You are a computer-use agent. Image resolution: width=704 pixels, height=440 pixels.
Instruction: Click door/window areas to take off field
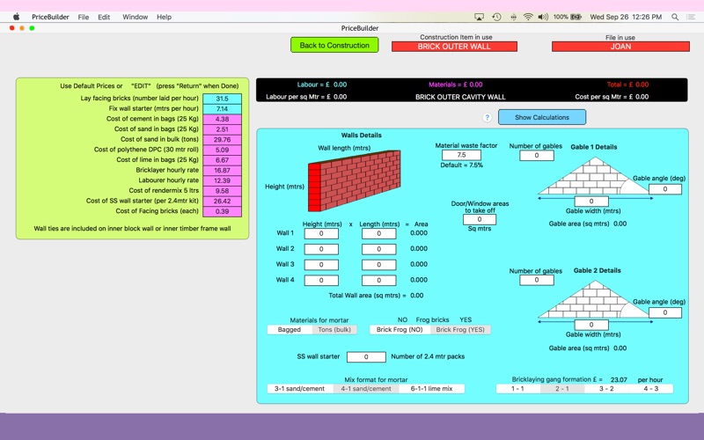480,219
